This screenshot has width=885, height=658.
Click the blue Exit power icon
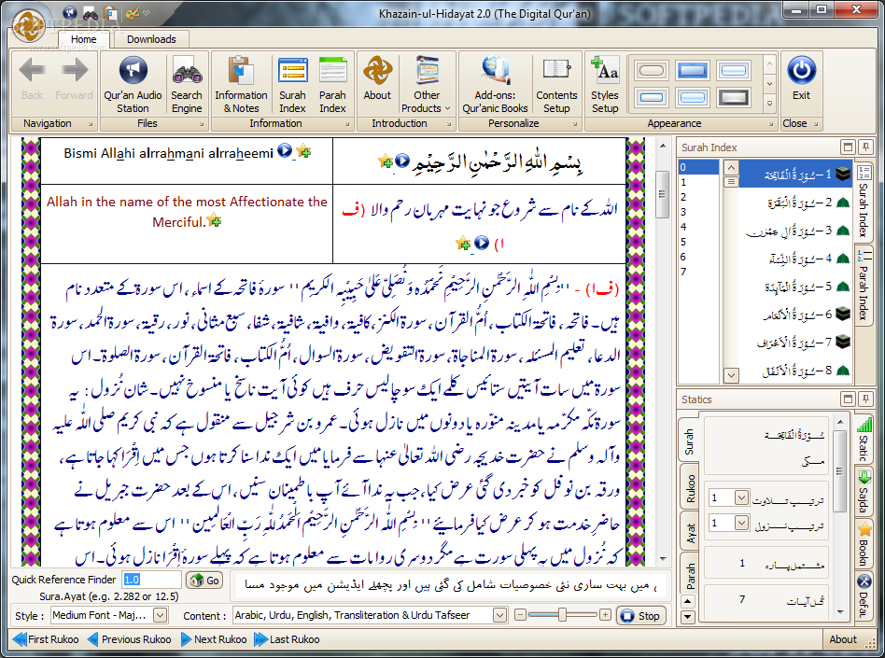pos(802,70)
